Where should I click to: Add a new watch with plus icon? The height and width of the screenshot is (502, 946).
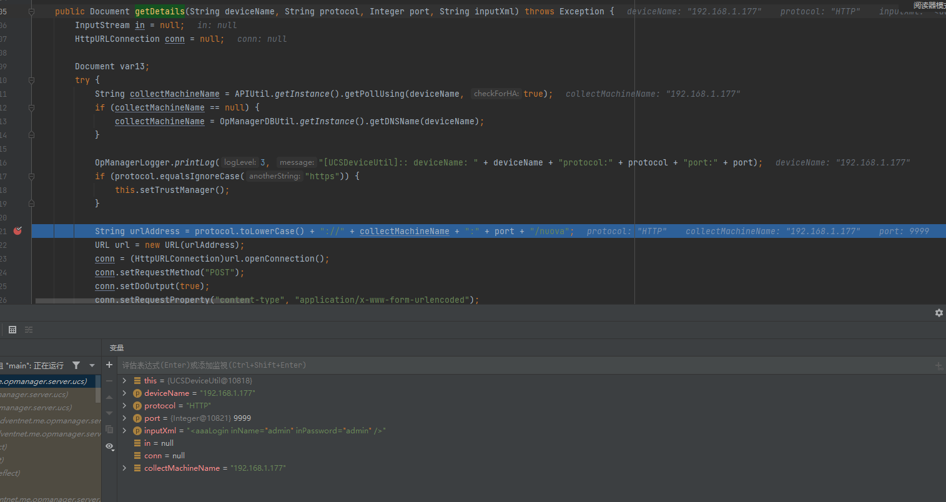click(109, 365)
